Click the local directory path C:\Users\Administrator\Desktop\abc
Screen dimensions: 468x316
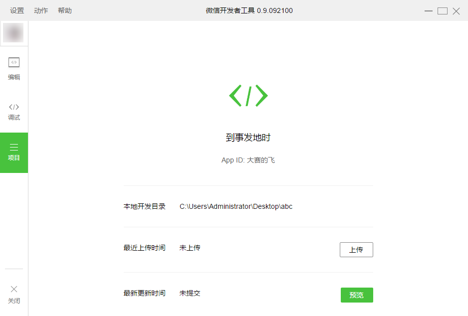click(236, 206)
